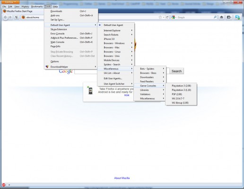244x189 pixels.
Task: Open the Google search engine icon dropdown
Action: [x=174, y=17]
